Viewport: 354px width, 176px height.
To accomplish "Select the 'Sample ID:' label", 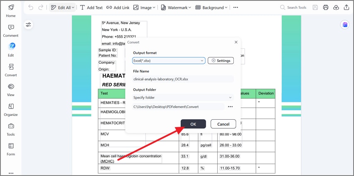I will tap(107, 50).
